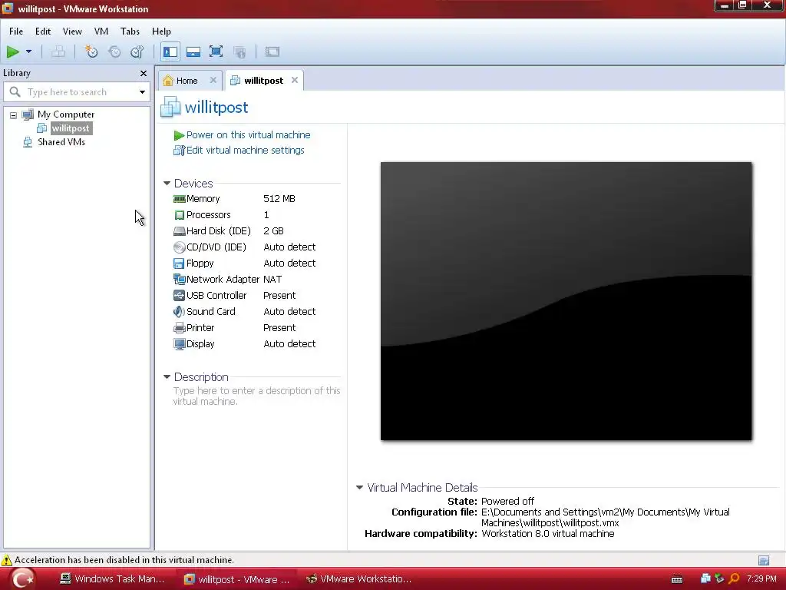Click the 2 GB hard disk value
Image resolution: width=786 pixels, height=590 pixels.
(x=274, y=231)
